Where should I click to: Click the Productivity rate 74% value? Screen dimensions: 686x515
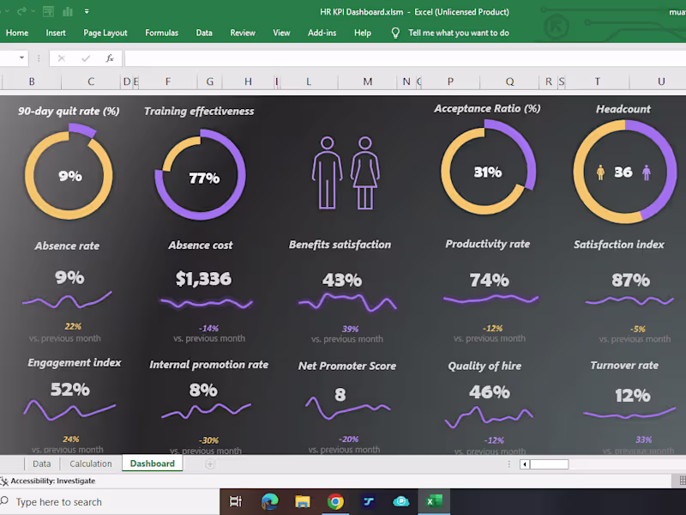pyautogui.click(x=489, y=281)
